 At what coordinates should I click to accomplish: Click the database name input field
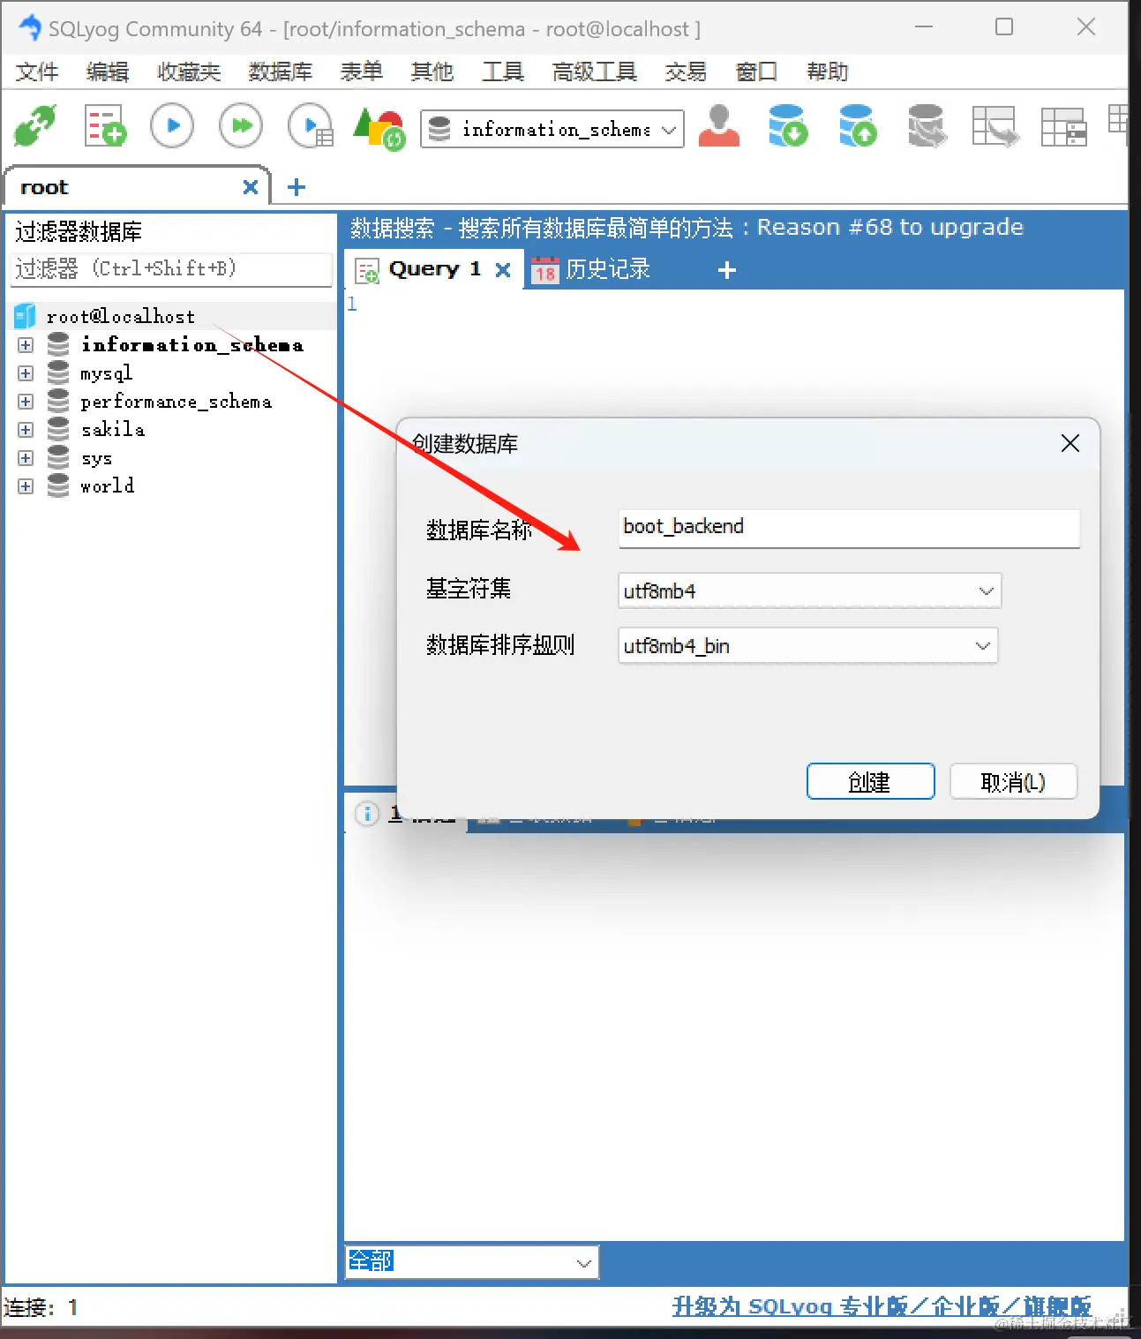click(849, 527)
